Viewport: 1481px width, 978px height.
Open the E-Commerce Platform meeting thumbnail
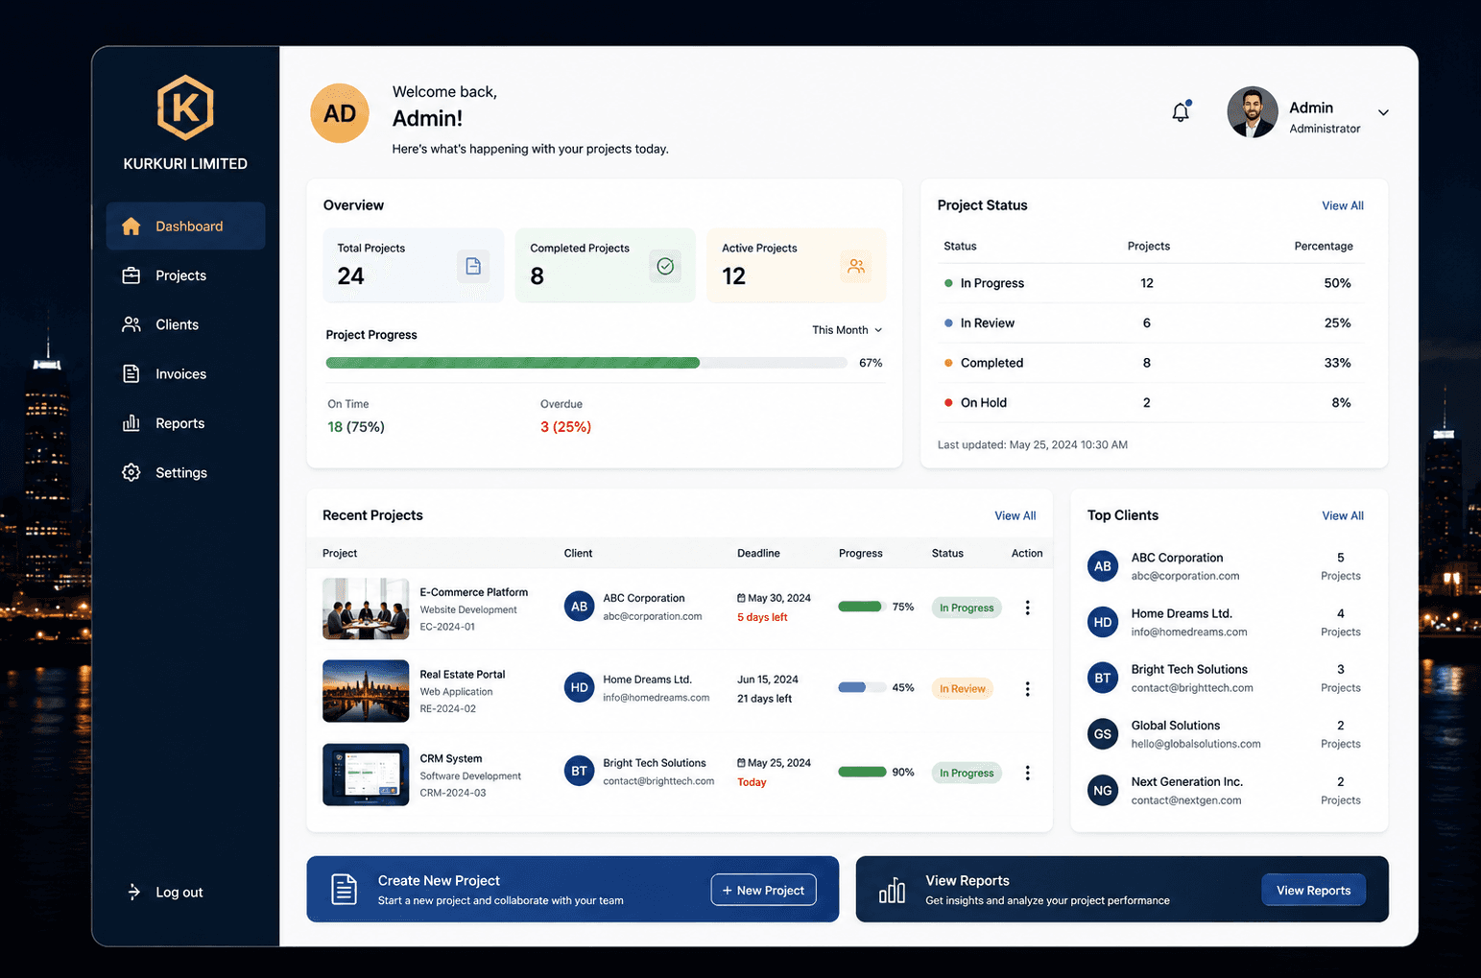[366, 608]
